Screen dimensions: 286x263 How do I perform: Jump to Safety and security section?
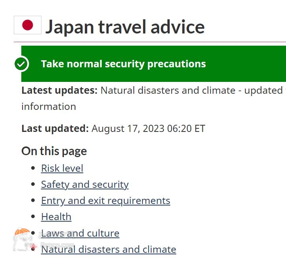click(85, 184)
